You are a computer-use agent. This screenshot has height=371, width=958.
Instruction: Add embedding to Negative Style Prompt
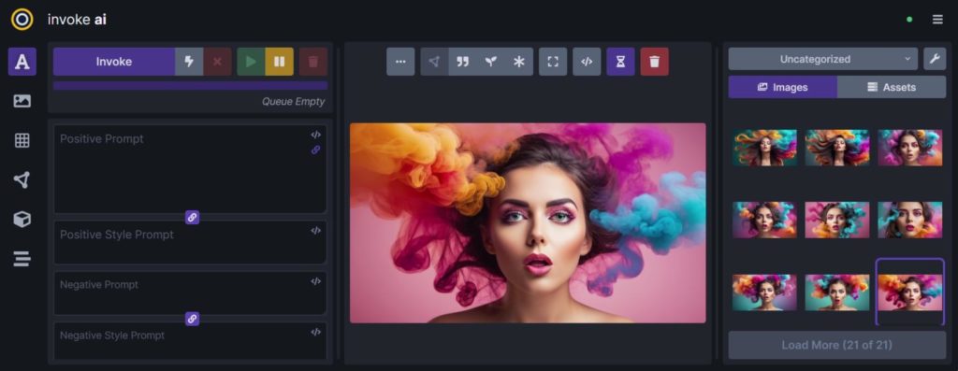[316, 332]
